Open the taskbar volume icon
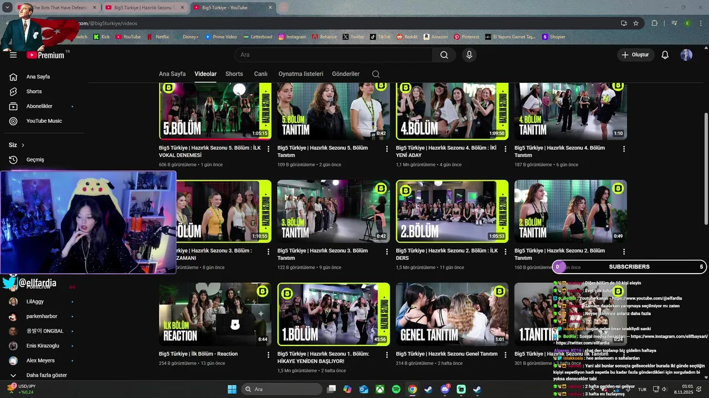This screenshot has height=398, width=709. pos(664,389)
